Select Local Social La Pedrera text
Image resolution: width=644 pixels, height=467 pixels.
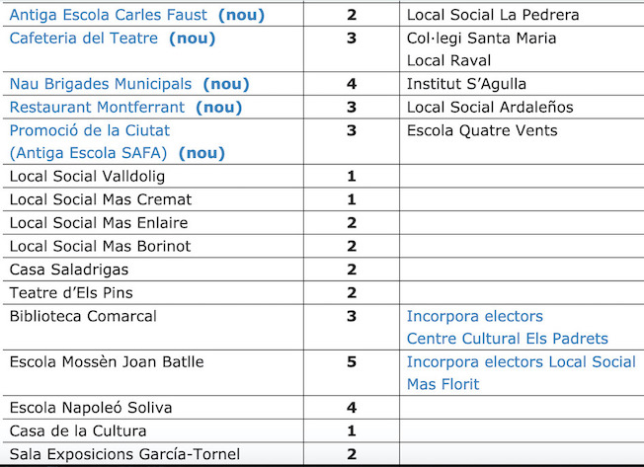click(x=493, y=15)
